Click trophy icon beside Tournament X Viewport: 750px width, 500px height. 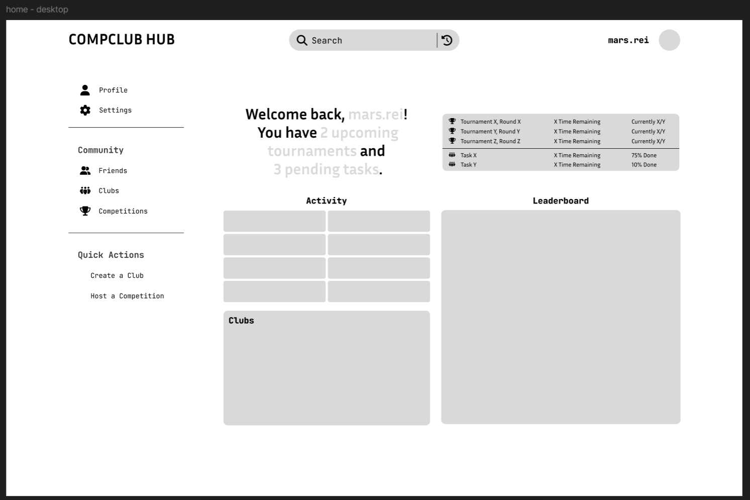click(452, 121)
